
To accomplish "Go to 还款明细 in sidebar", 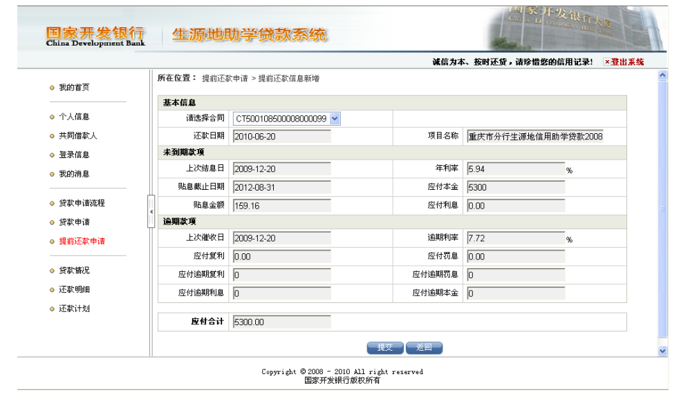I will [x=74, y=290].
